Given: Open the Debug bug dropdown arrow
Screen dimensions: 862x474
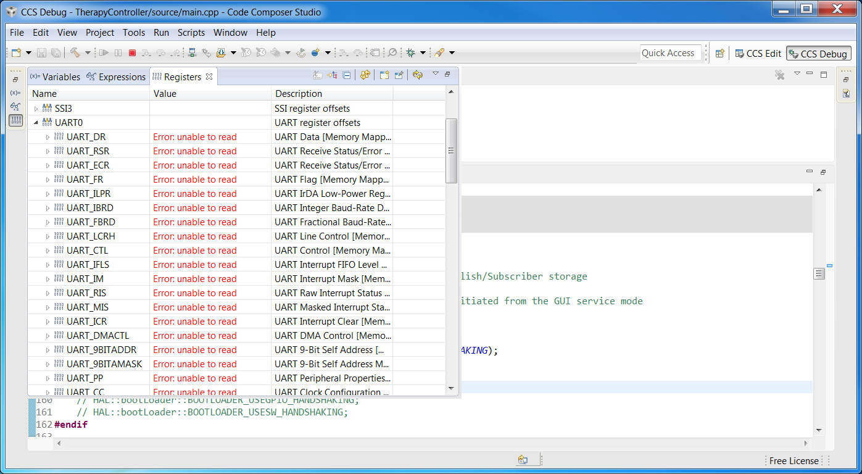Looking at the screenshot, I should pyautogui.click(x=423, y=53).
